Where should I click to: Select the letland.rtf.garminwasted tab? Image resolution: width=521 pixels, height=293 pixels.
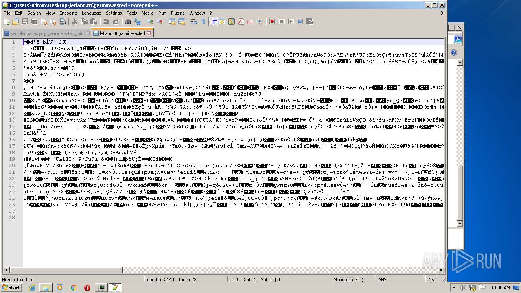click(x=122, y=33)
